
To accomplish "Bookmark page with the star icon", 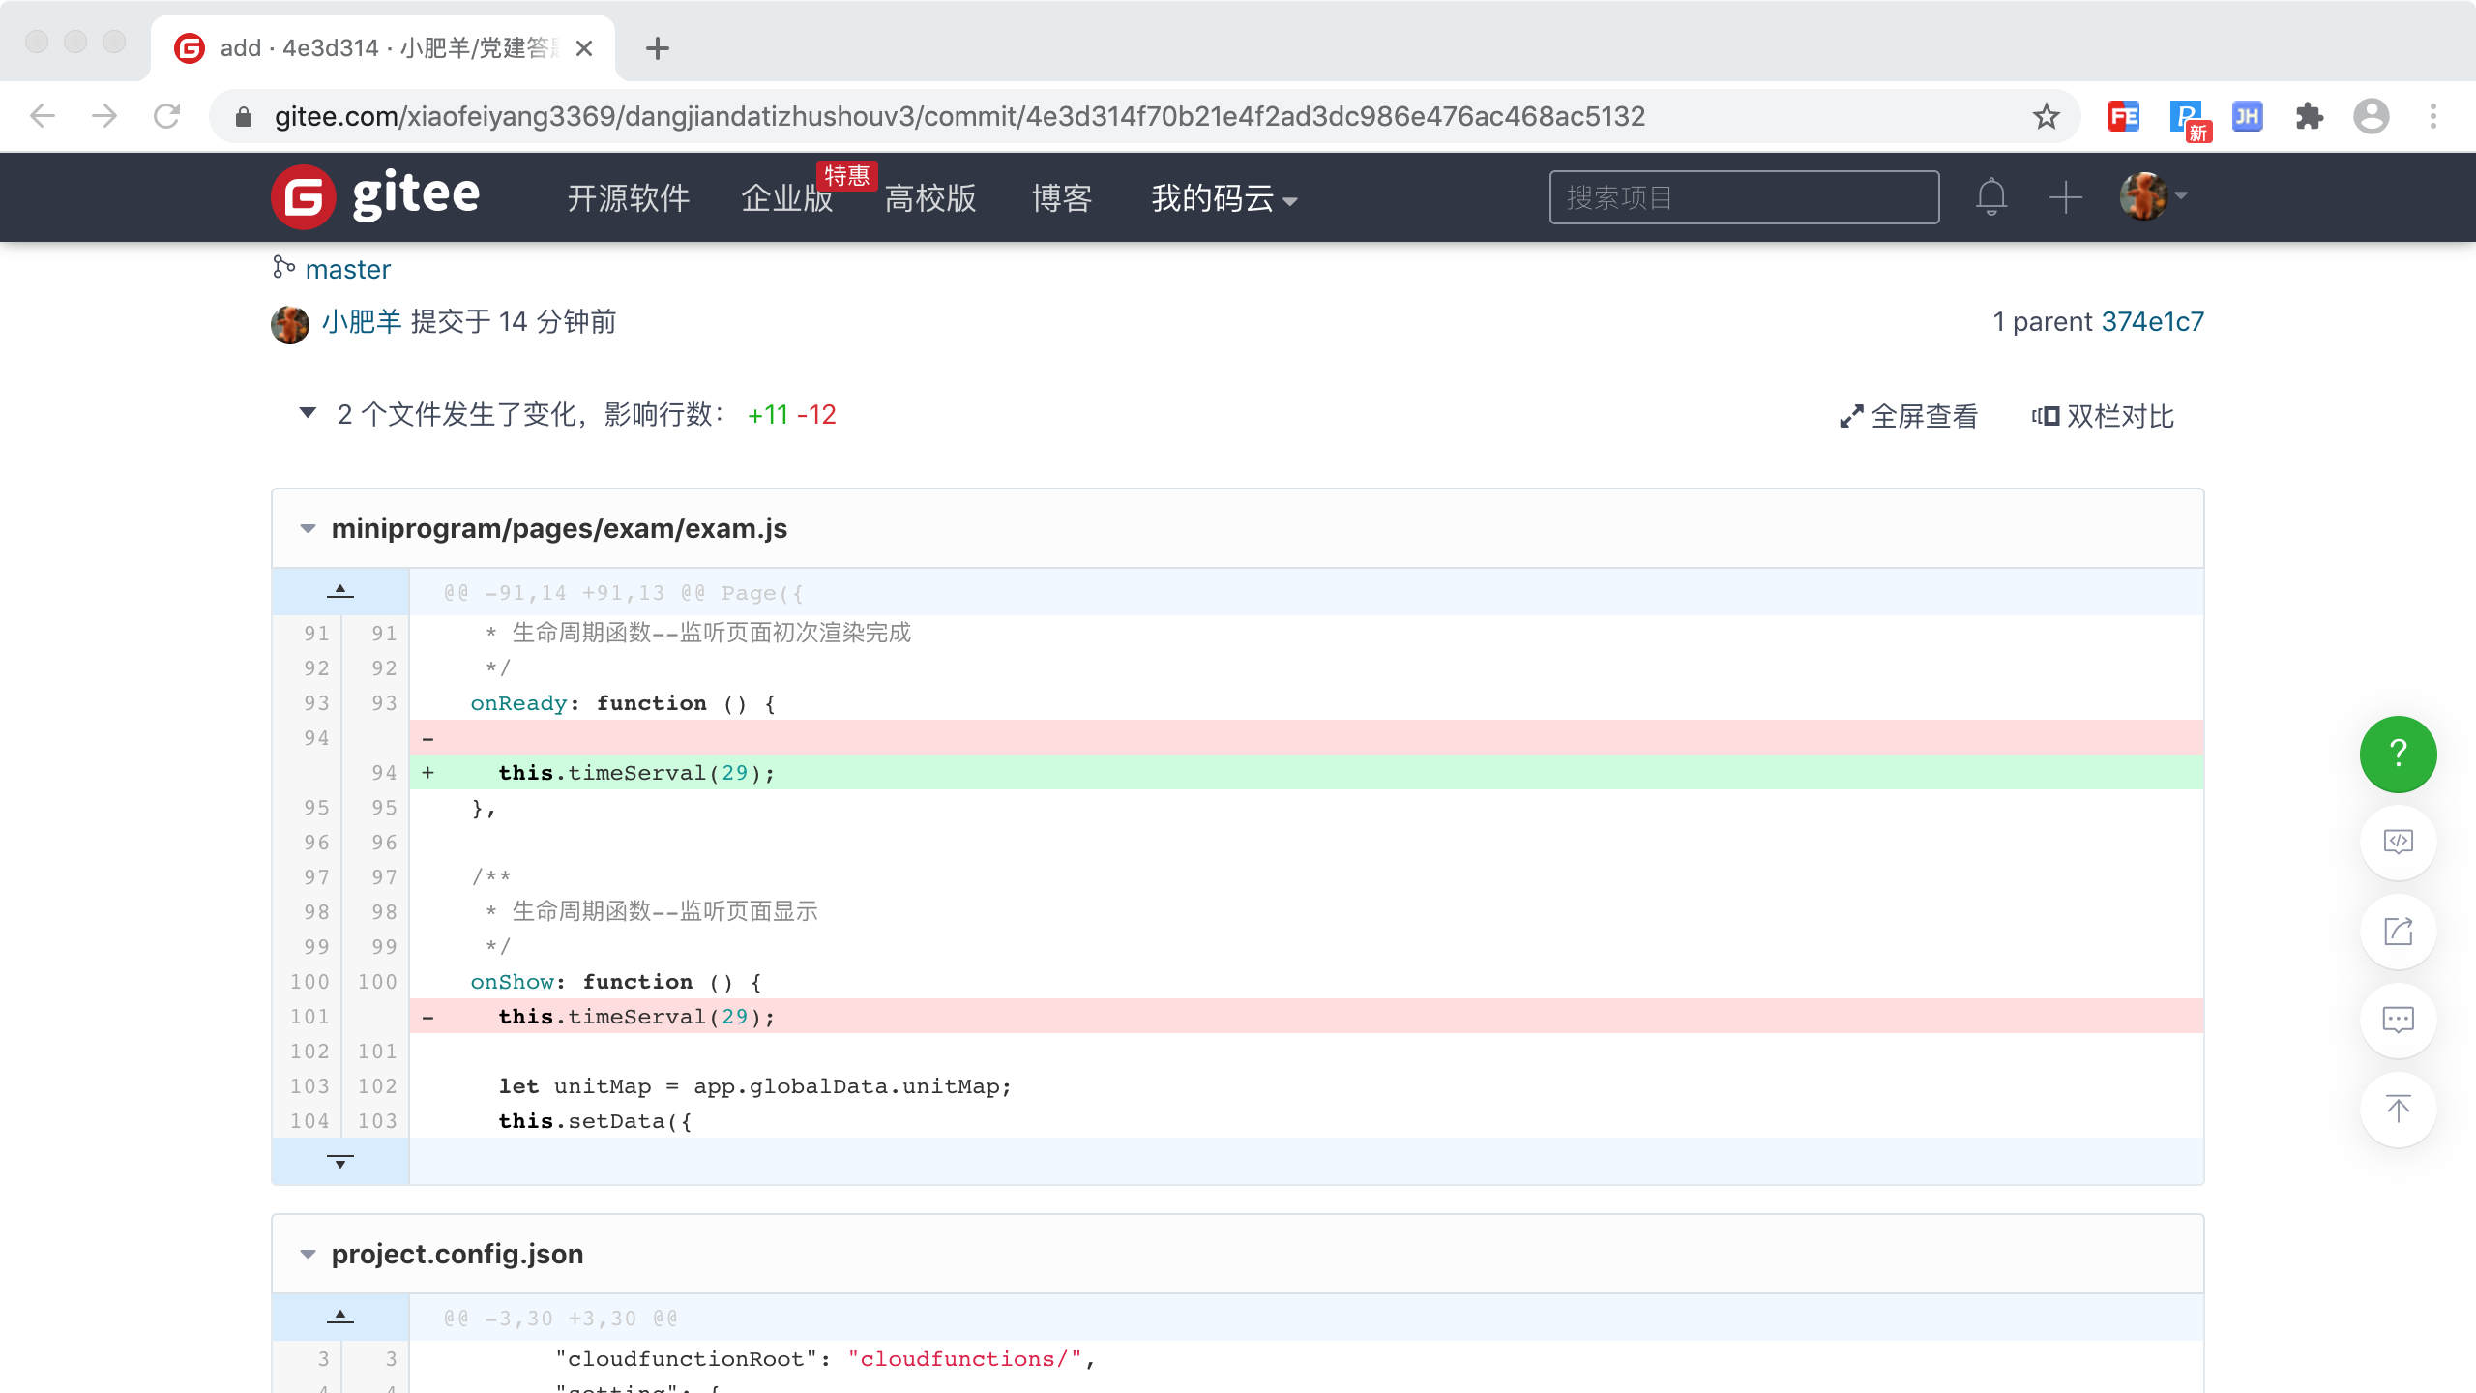I will click(2046, 116).
